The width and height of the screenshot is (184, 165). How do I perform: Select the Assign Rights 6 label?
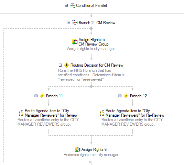[94, 149]
